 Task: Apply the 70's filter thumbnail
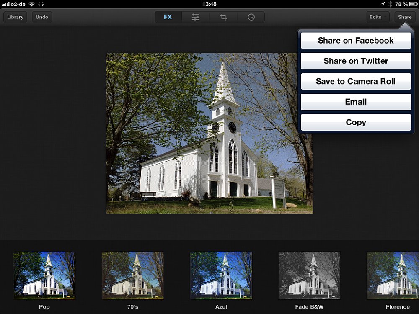point(133,275)
